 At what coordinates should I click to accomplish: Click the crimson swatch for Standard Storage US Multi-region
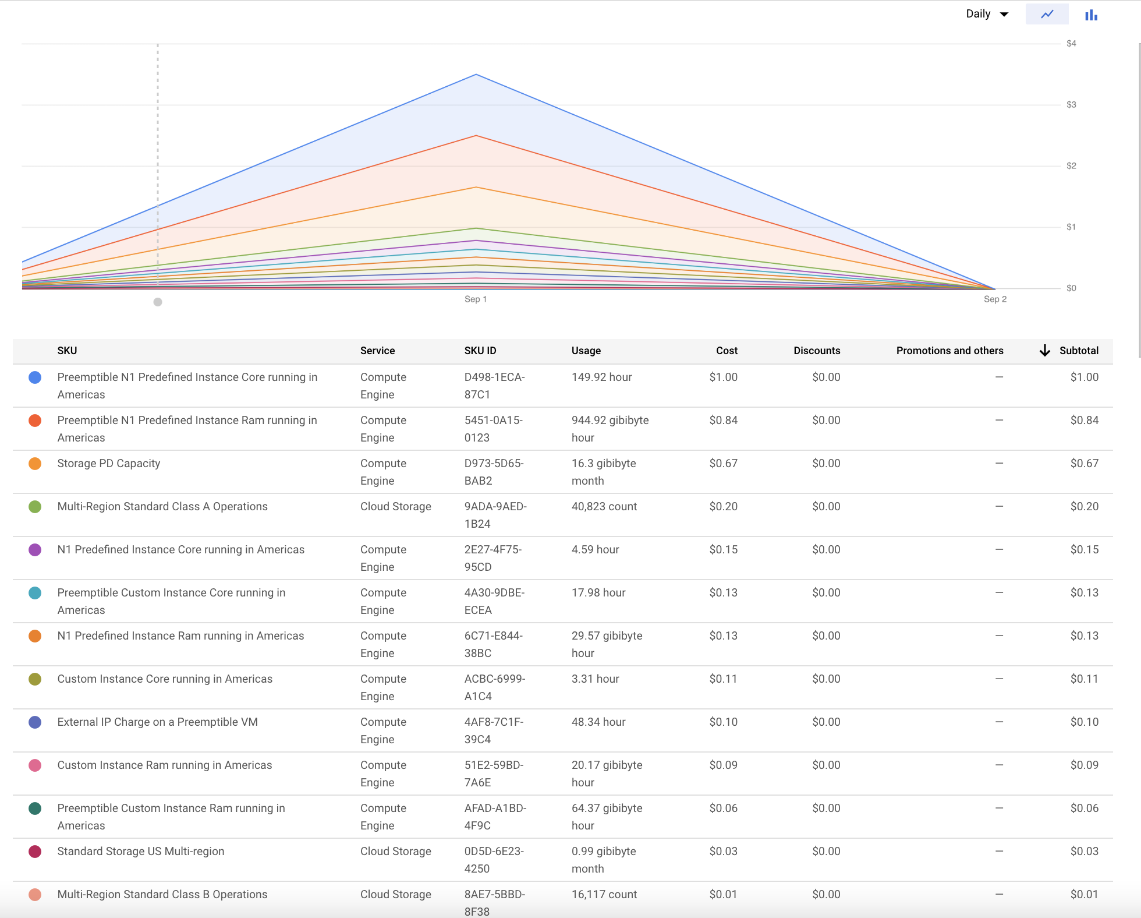(35, 852)
